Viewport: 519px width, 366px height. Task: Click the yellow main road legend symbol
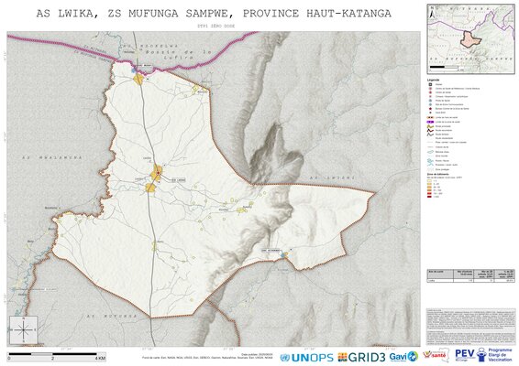tap(430, 126)
